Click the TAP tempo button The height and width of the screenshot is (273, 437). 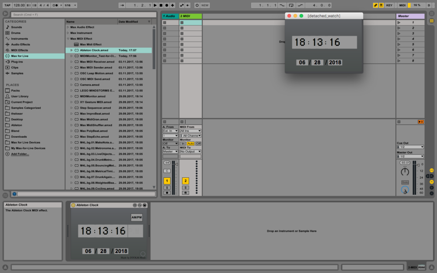tap(7, 5)
